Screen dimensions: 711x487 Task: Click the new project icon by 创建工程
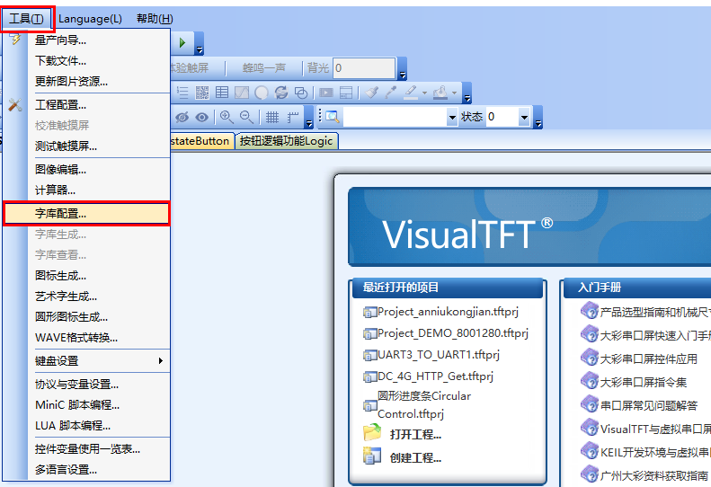pos(372,456)
